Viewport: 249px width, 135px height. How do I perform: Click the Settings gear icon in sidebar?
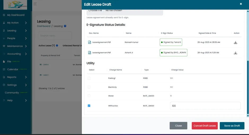(x=4, y=85)
